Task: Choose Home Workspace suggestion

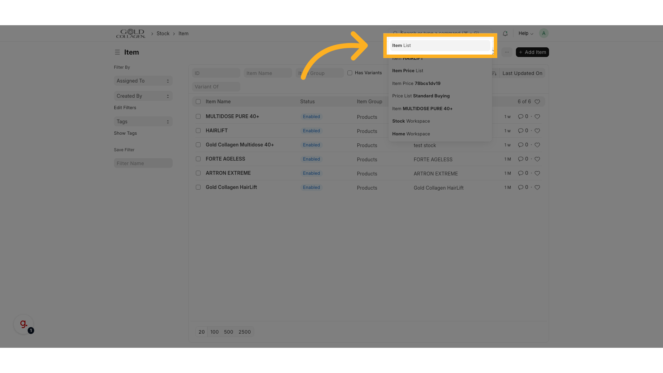Action: point(440,134)
